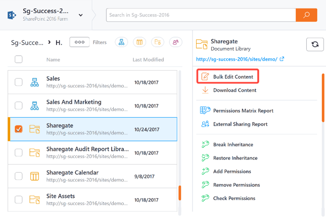Check the Sharegate Calendar row checkbox
The height and width of the screenshot is (219, 326).
(19, 176)
